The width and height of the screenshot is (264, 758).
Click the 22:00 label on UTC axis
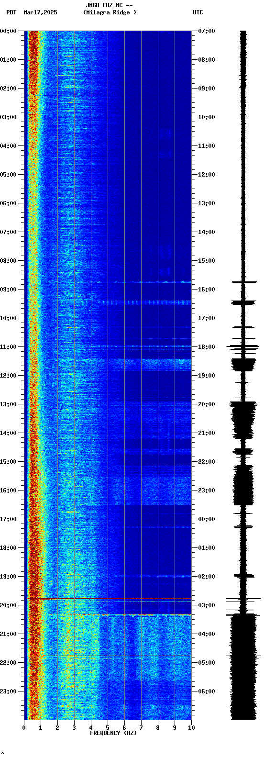pyautogui.click(x=207, y=462)
